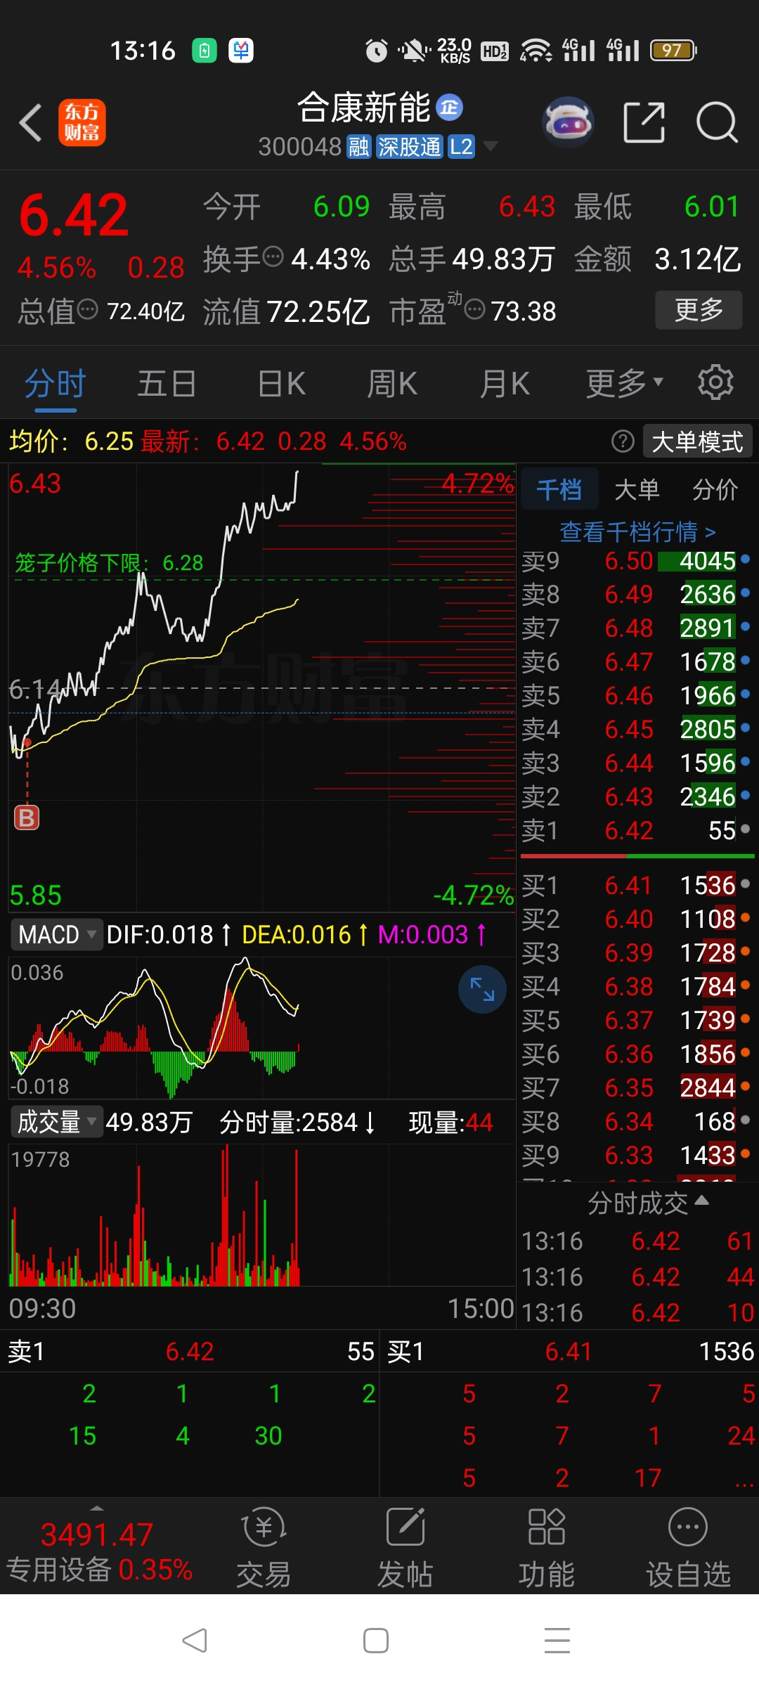Tap the B buy marker on chart

27,817
